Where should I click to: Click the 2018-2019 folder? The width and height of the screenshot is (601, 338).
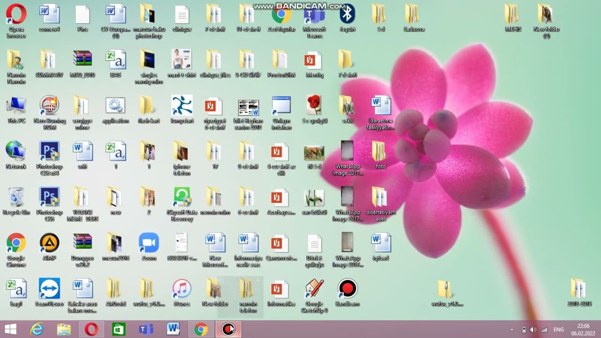tap(579, 292)
